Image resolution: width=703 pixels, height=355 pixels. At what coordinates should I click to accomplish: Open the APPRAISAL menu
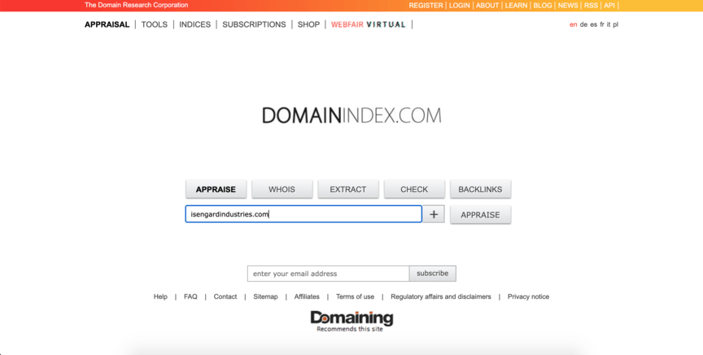click(x=107, y=24)
